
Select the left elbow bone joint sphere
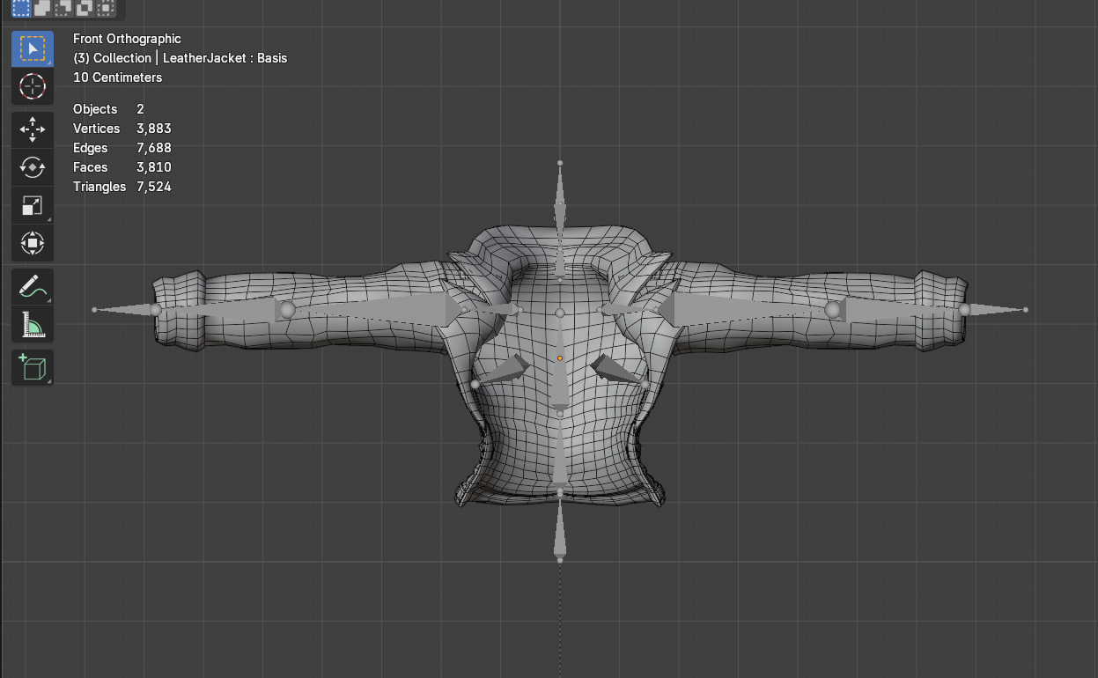(x=287, y=310)
